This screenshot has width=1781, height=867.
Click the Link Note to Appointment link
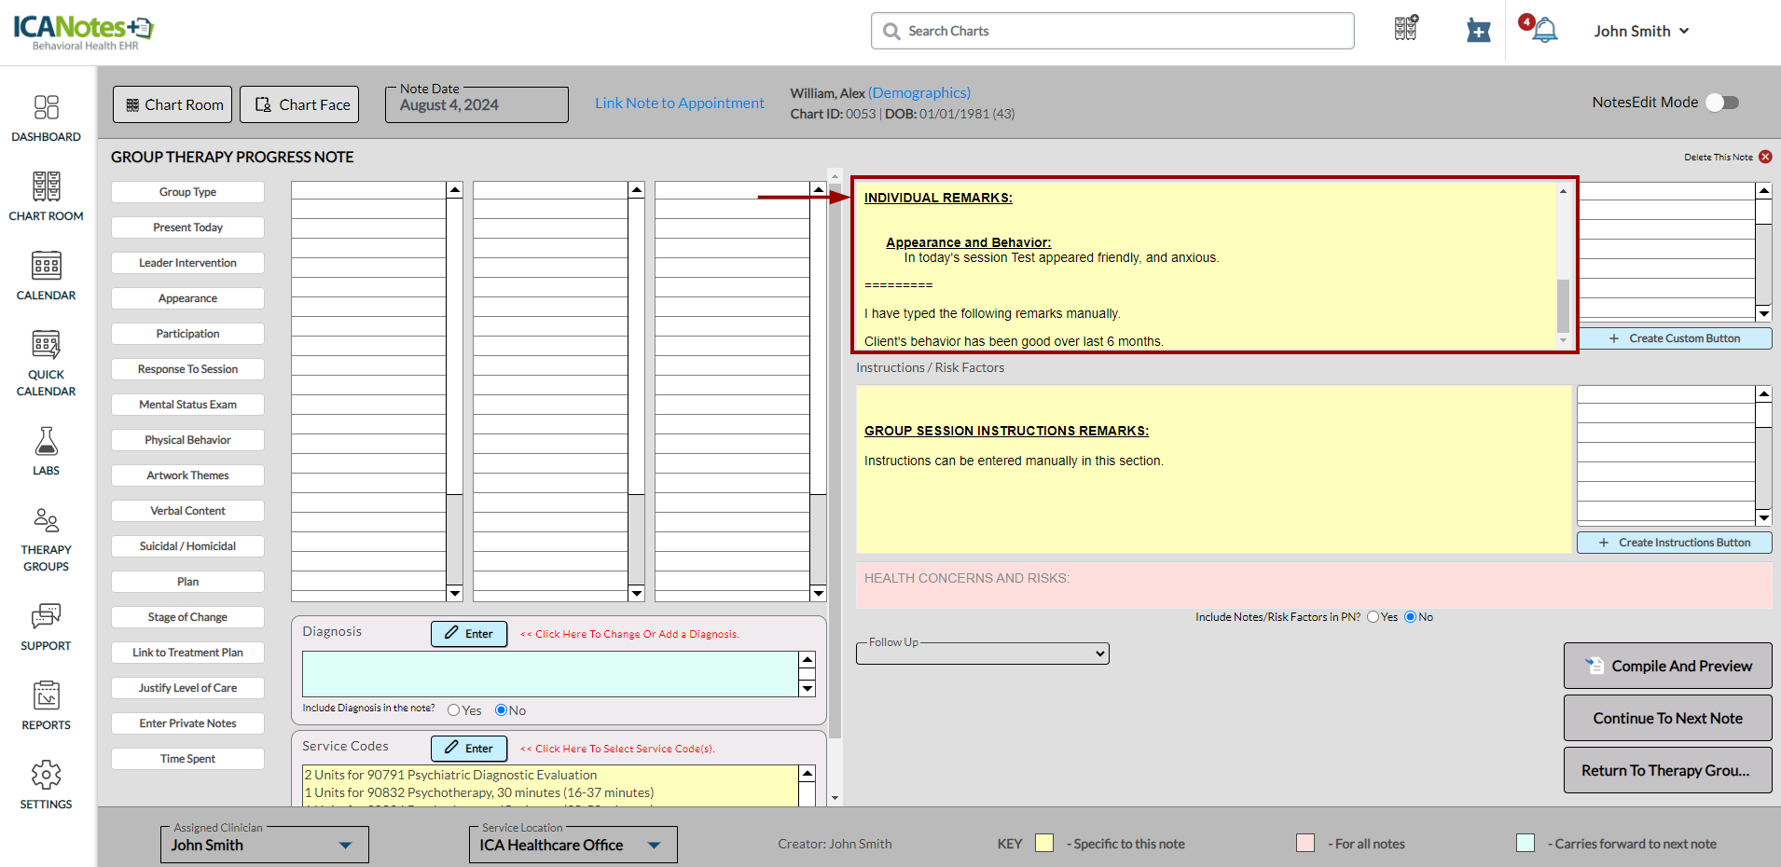point(680,103)
